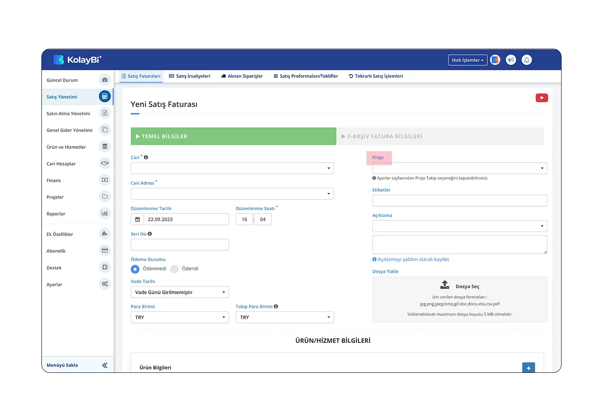This screenshot has width=603, height=410.
Task: Click the info icon beside Takip Para Birimi
Action: pyautogui.click(x=276, y=306)
